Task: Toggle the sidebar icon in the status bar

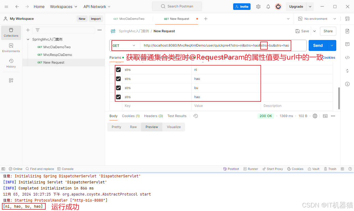Action: click(3, 169)
